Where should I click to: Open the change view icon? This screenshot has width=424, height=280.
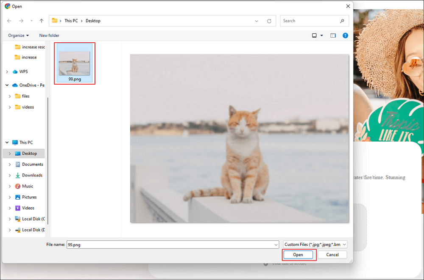(x=314, y=36)
